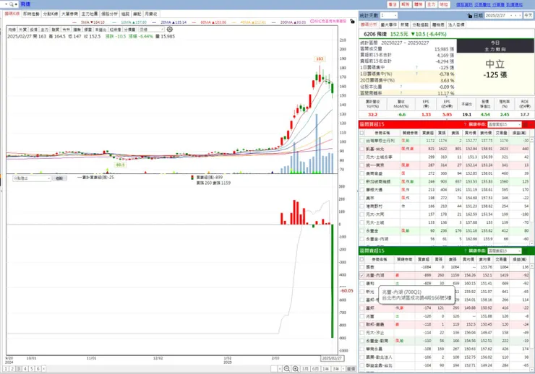
Task: Open the first blue link in top-right bar
Action: 464,4
